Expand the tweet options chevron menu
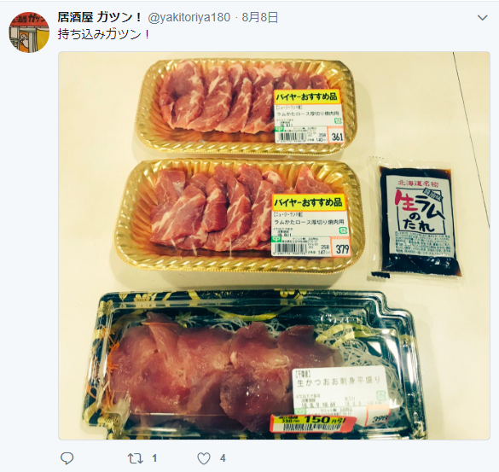This screenshot has height=472, width=499. [483, 18]
